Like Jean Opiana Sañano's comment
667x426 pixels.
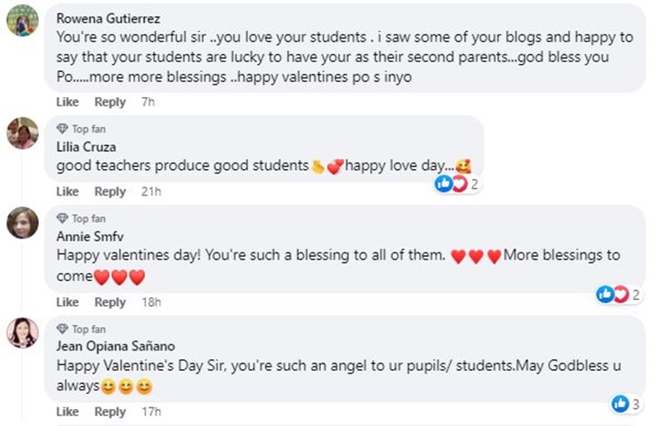point(68,412)
